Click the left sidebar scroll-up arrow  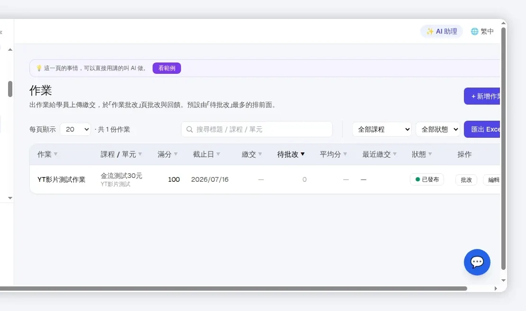[10, 50]
